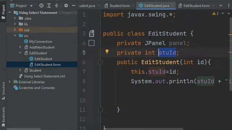This screenshot has width=232, height=130.
Task: Switch to the partially hidden udent.java tab
Action: tap(87, 6)
